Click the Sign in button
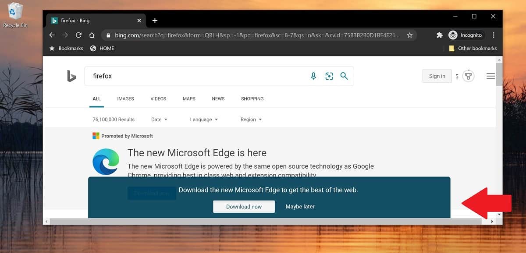Screen dimensions: 526x253 (437, 76)
